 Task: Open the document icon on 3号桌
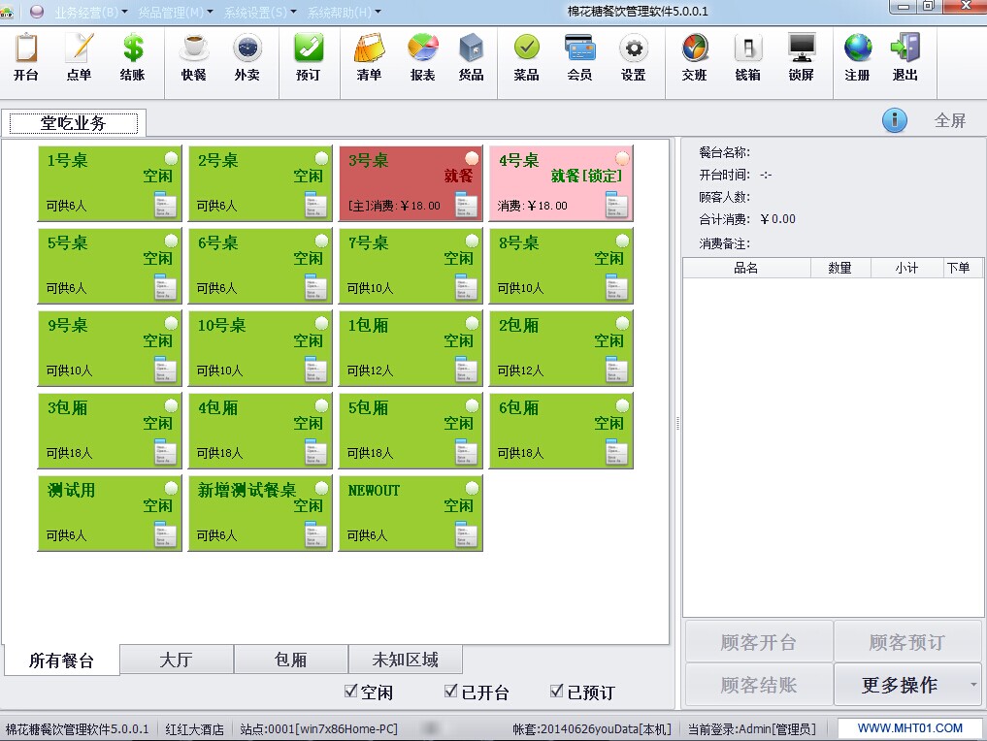(467, 205)
